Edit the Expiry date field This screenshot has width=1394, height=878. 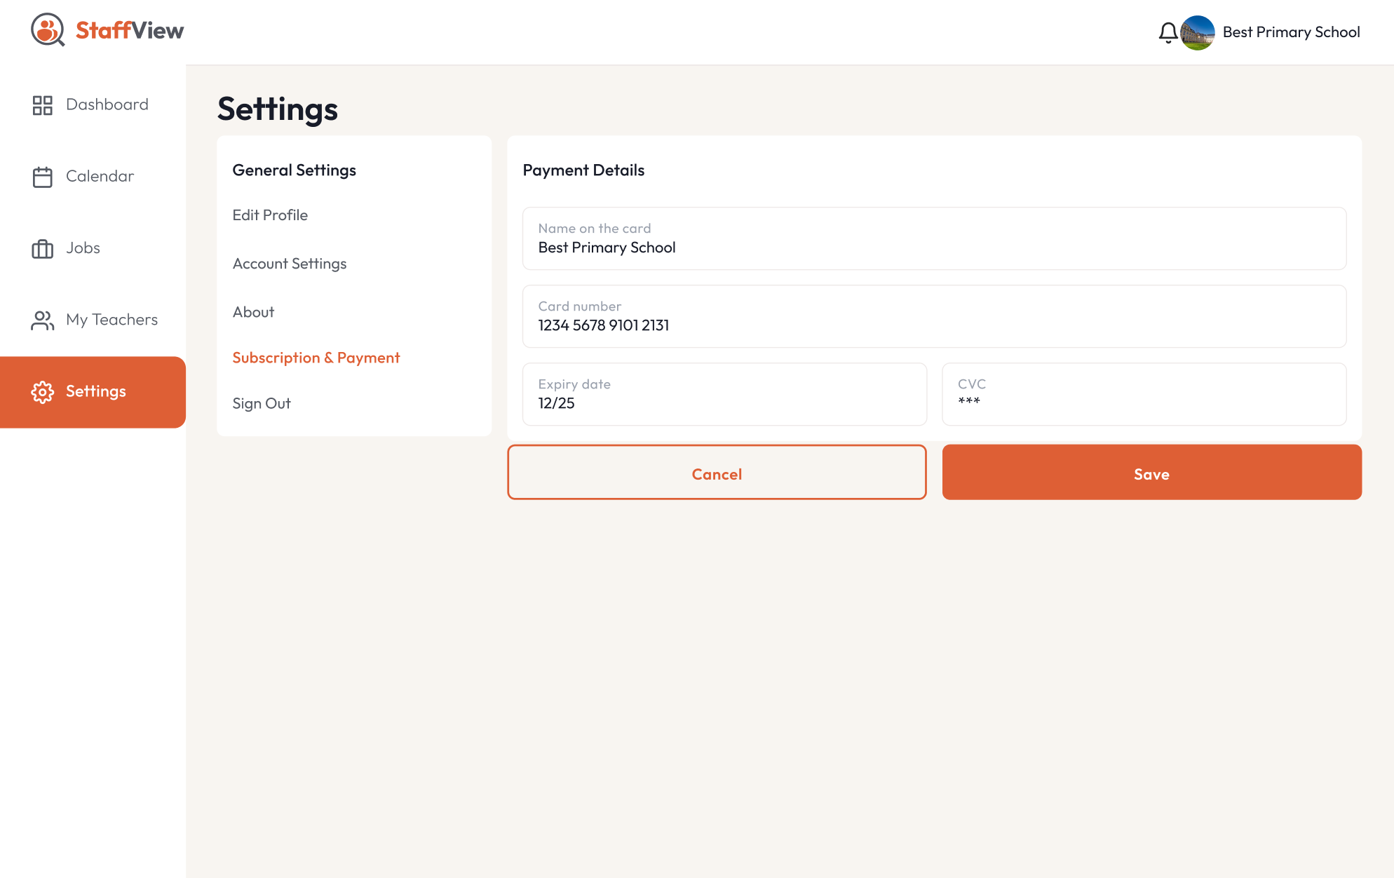724,395
